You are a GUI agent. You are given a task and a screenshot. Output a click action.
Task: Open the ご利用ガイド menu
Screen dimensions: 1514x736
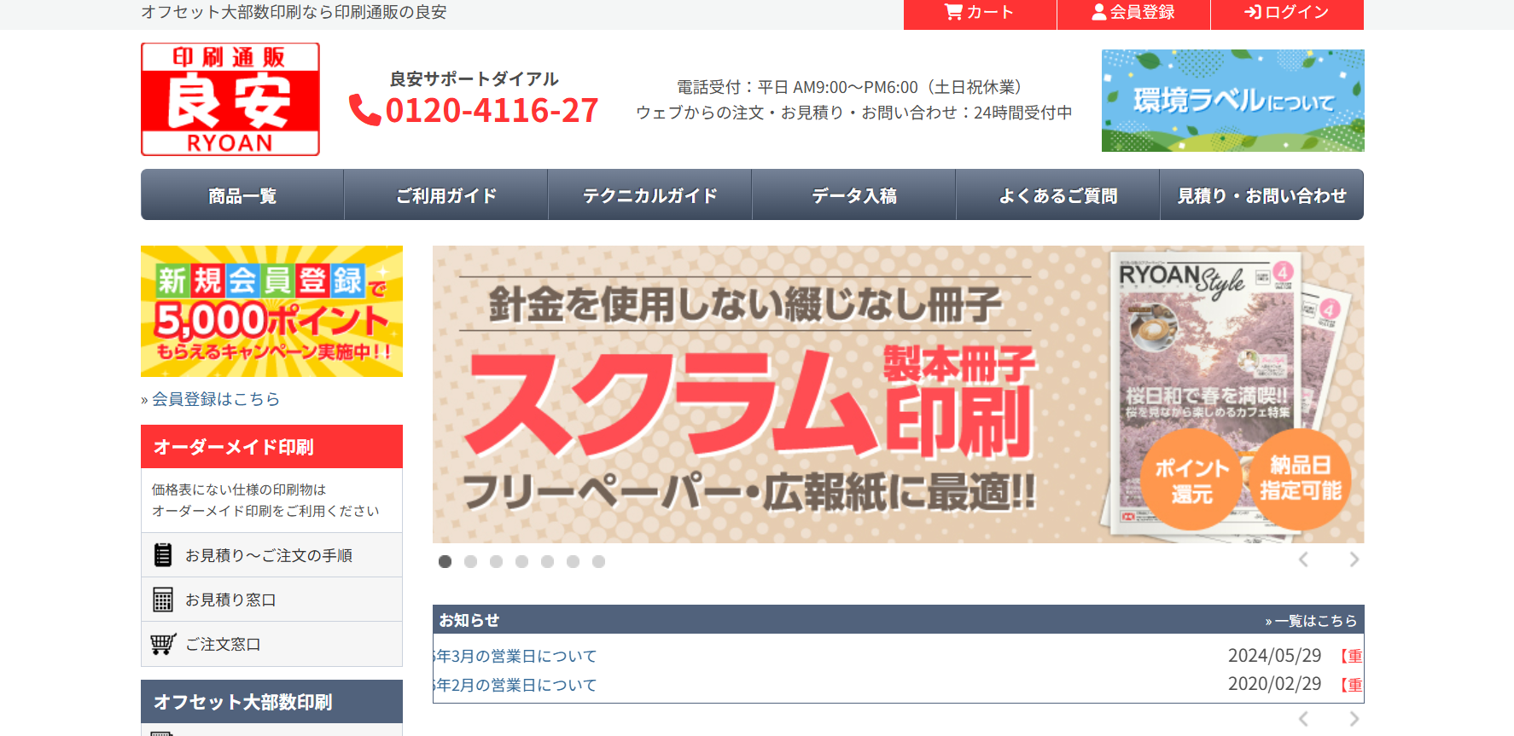coord(446,195)
